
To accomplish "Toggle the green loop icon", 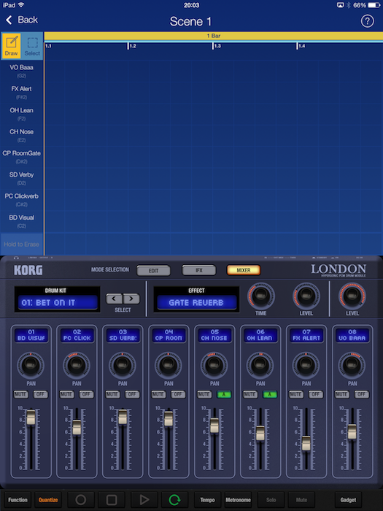I will click(x=174, y=499).
